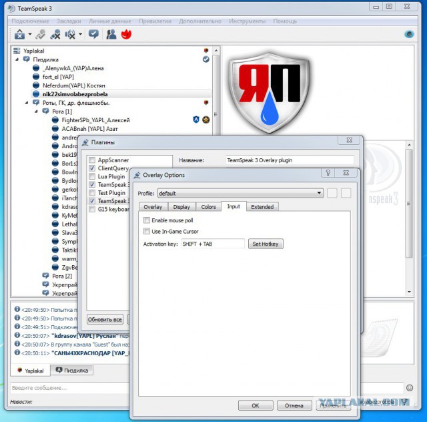The height and width of the screenshot is (422, 427).
Task: Click the away status toolbar icon
Action: click(x=41, y=35)
